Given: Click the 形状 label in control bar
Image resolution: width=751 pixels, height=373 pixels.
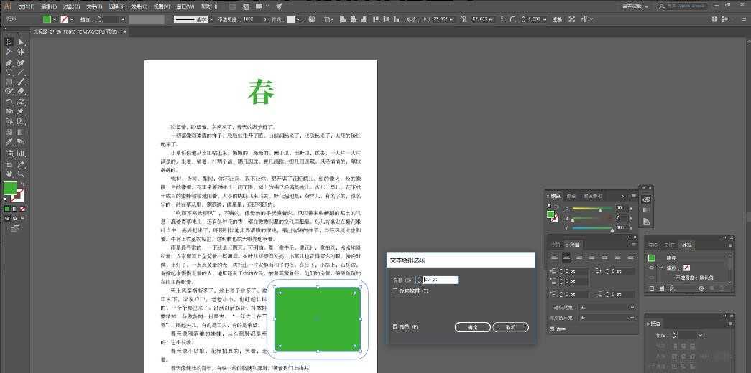Looking at the screenshot, I should 411,19.
